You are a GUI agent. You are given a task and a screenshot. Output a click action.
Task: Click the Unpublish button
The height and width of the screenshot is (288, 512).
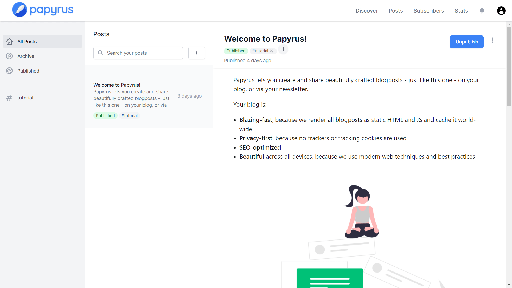click(x=467, y=42)
